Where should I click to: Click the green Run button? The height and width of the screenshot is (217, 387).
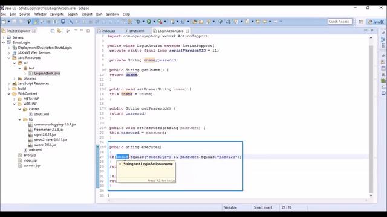click(x=149, y=22)
